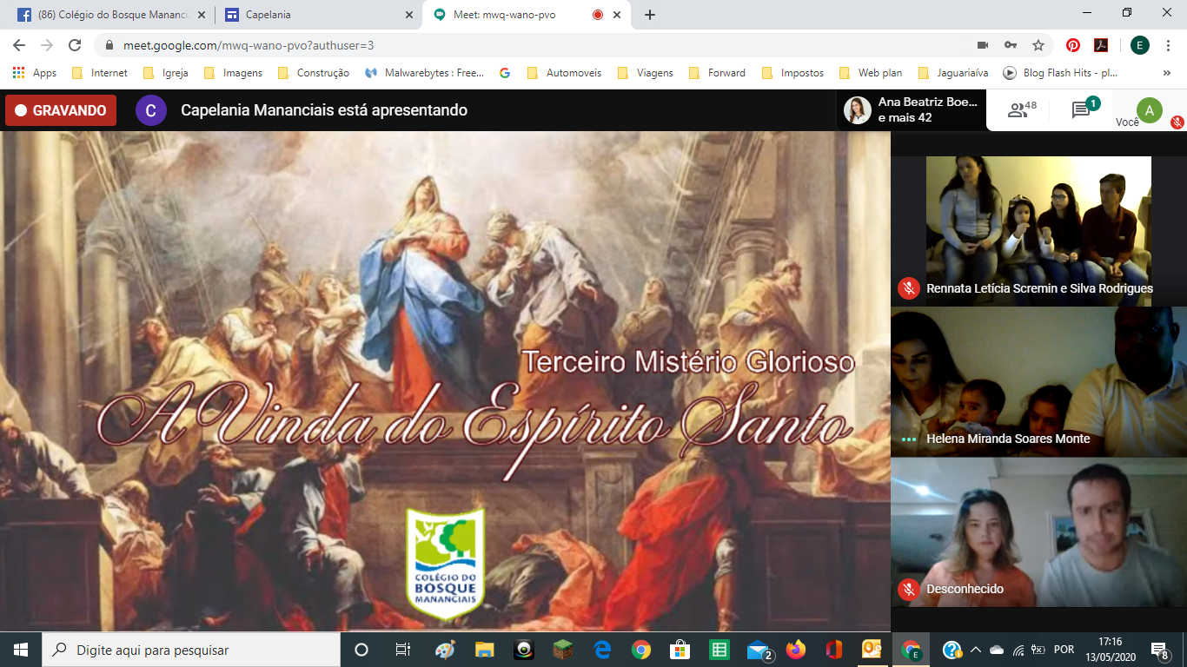Click the POR keyboard language indicator
The image size is (1187, 667).
(1064, 650)
